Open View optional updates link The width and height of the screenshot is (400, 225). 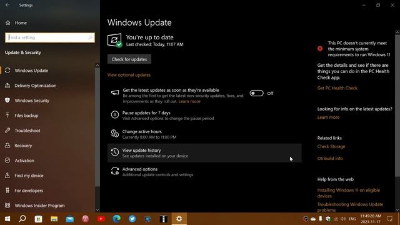click(129, 75)
